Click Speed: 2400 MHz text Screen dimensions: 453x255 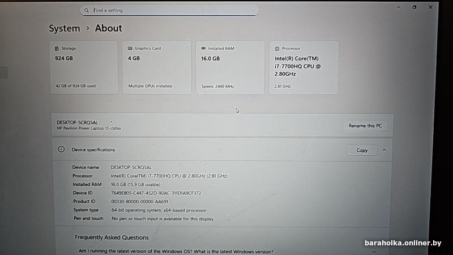(217, 87)
